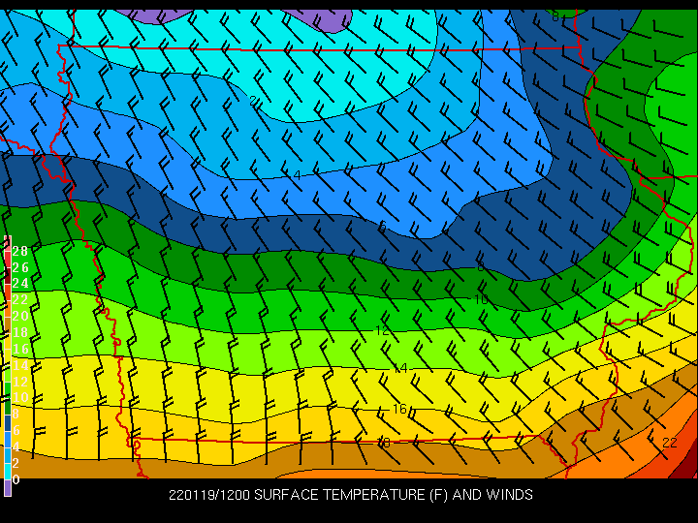The width and height of the screenshot is (698, 523).
Task: Click the legend value 20
Action: 20,316
